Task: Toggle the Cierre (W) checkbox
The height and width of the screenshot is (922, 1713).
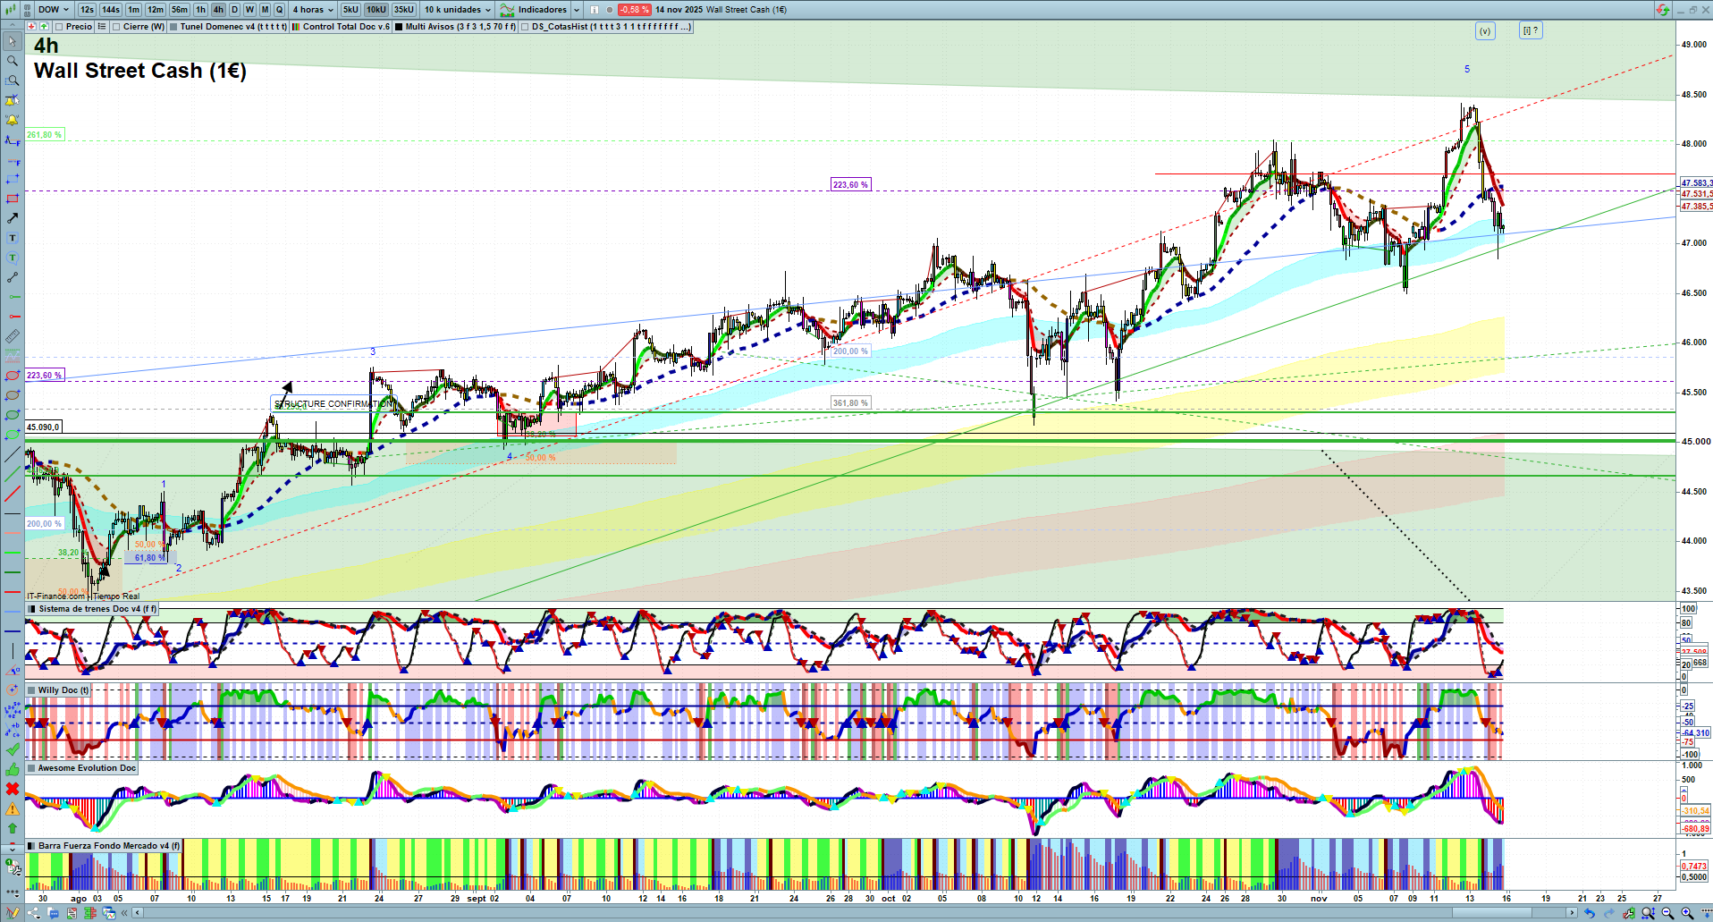Action: pyautogui.click(x=116, y=27)
